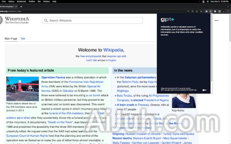Click the new tab plus button

[x=21, y=6]
